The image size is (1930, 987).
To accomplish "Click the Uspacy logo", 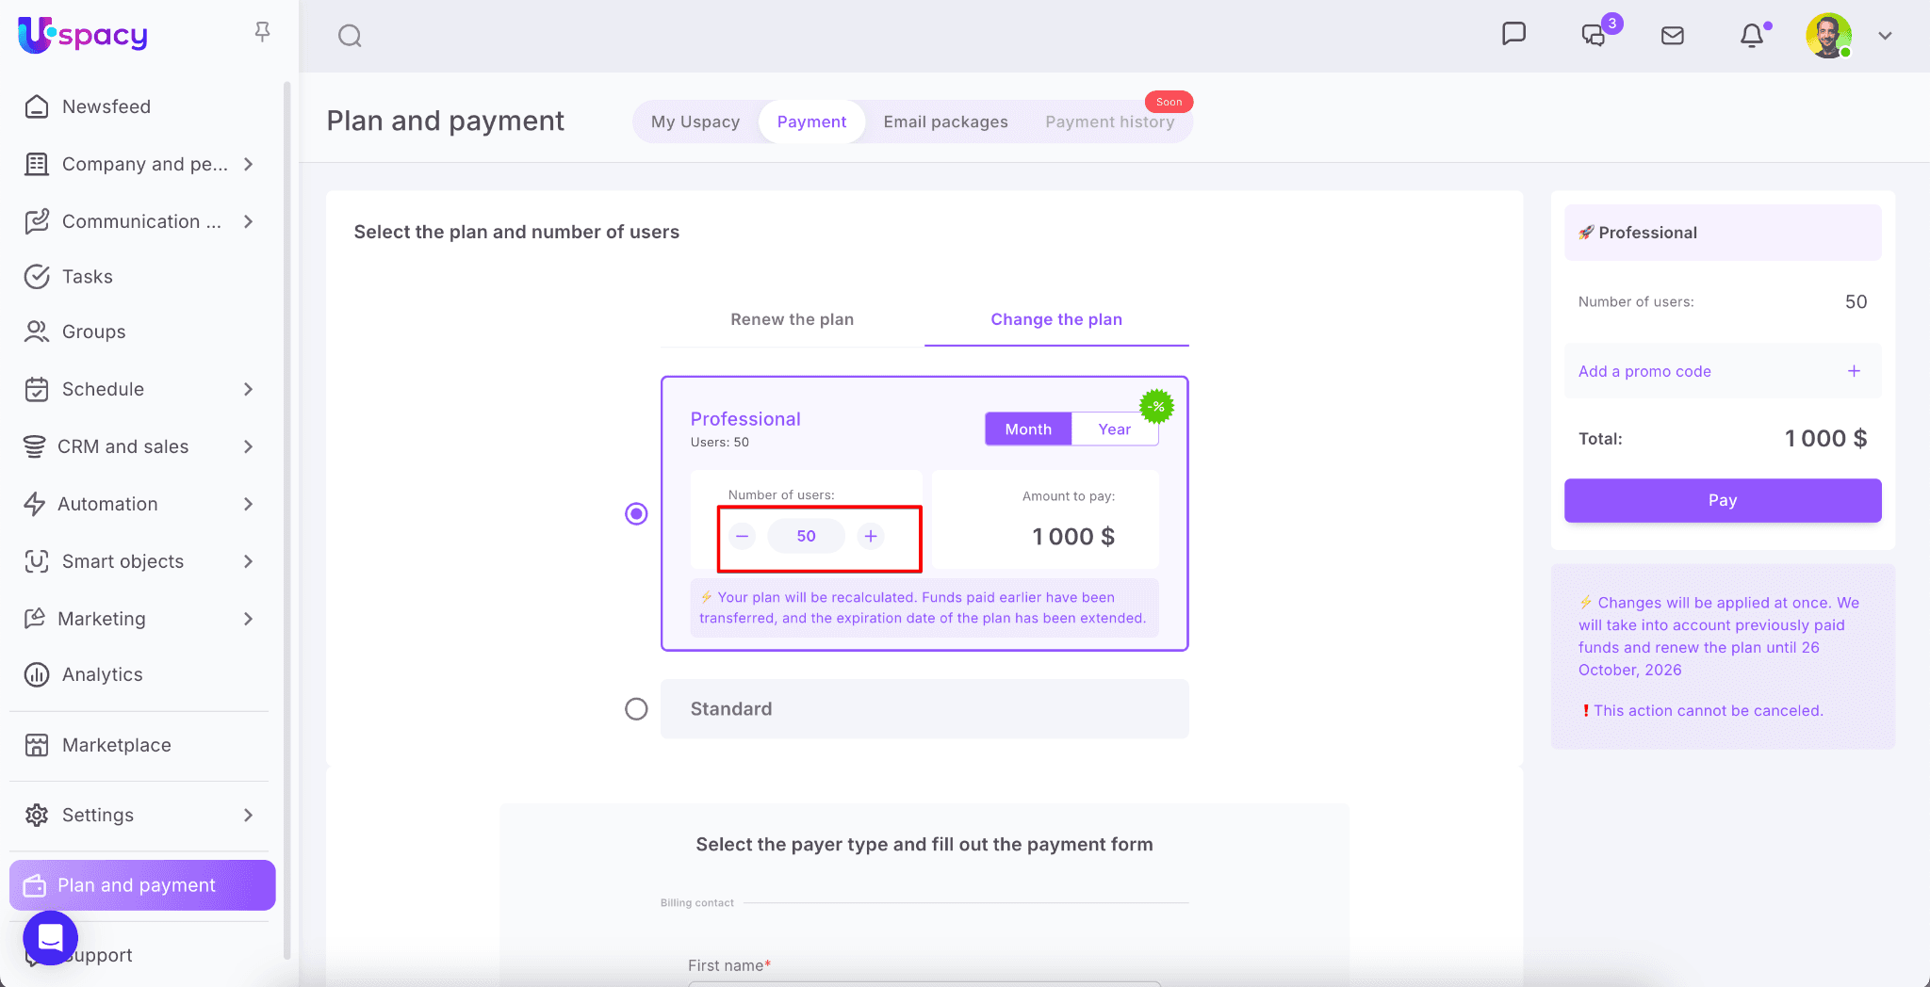I will (x=83, y=35).
